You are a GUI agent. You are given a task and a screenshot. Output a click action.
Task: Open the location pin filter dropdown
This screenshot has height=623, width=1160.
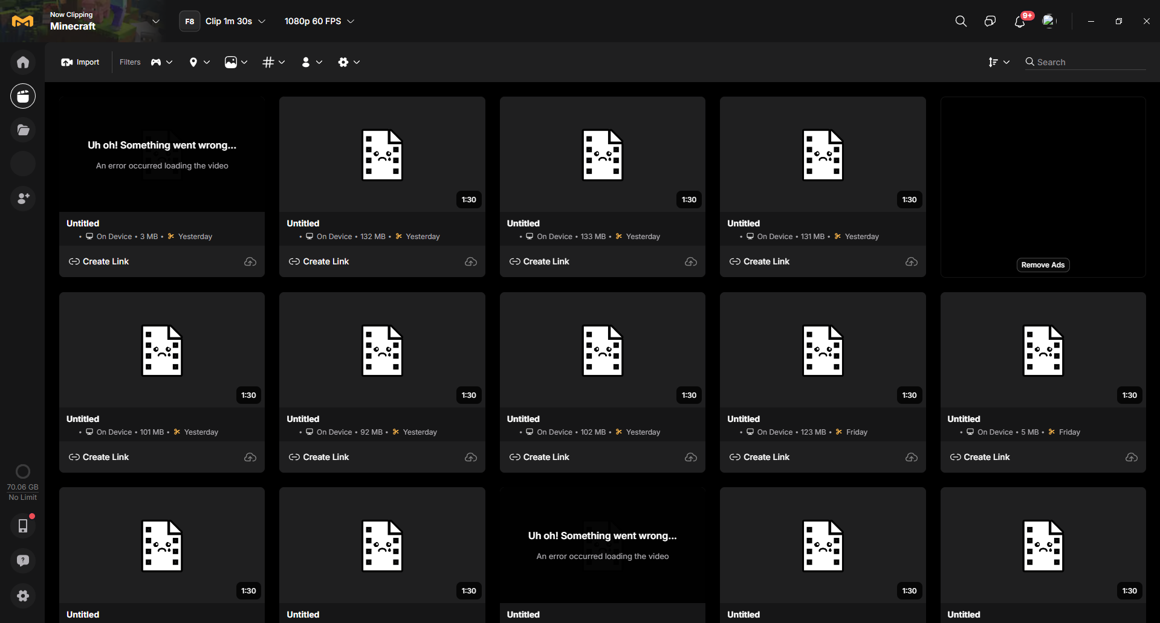click(x=199, y=62)
